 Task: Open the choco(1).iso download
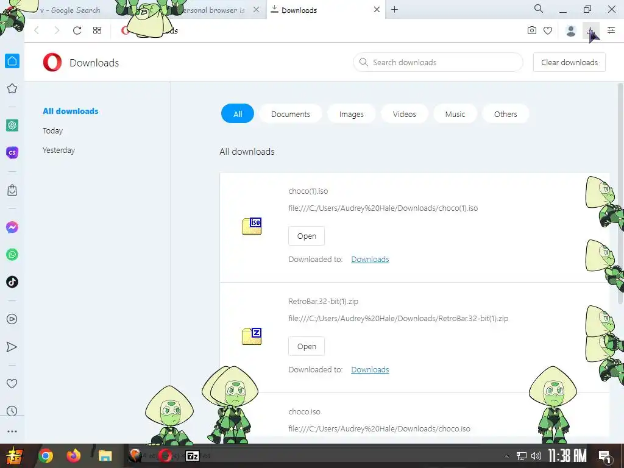pos(307,236)
